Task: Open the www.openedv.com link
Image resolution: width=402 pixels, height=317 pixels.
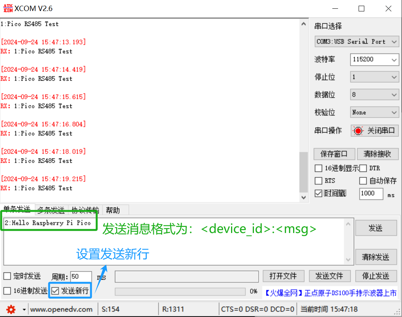Action: point(61,309)
